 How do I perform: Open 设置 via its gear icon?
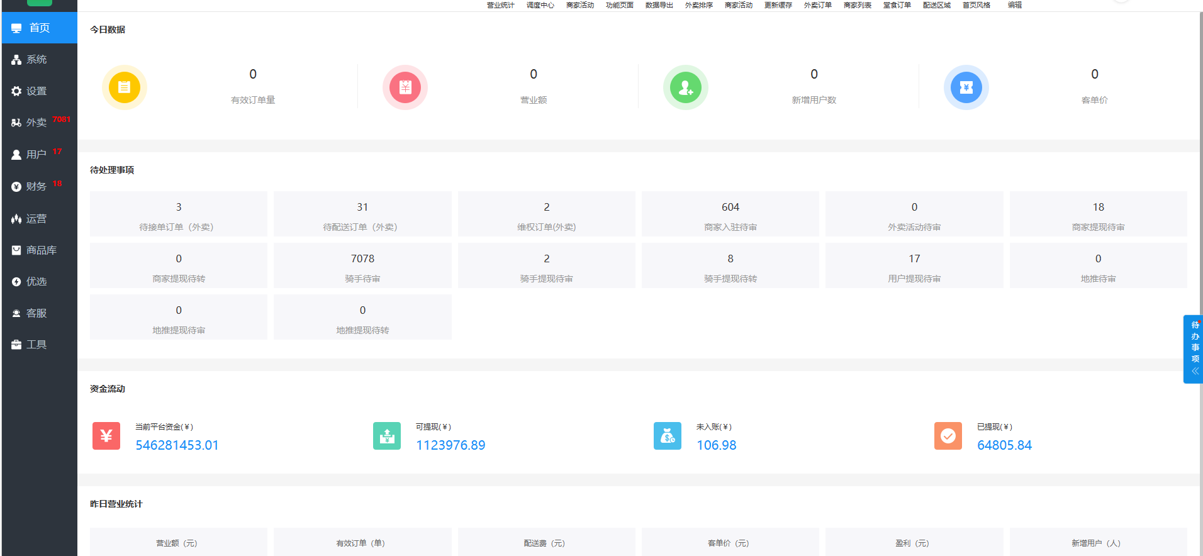click(x=16, y=91)
